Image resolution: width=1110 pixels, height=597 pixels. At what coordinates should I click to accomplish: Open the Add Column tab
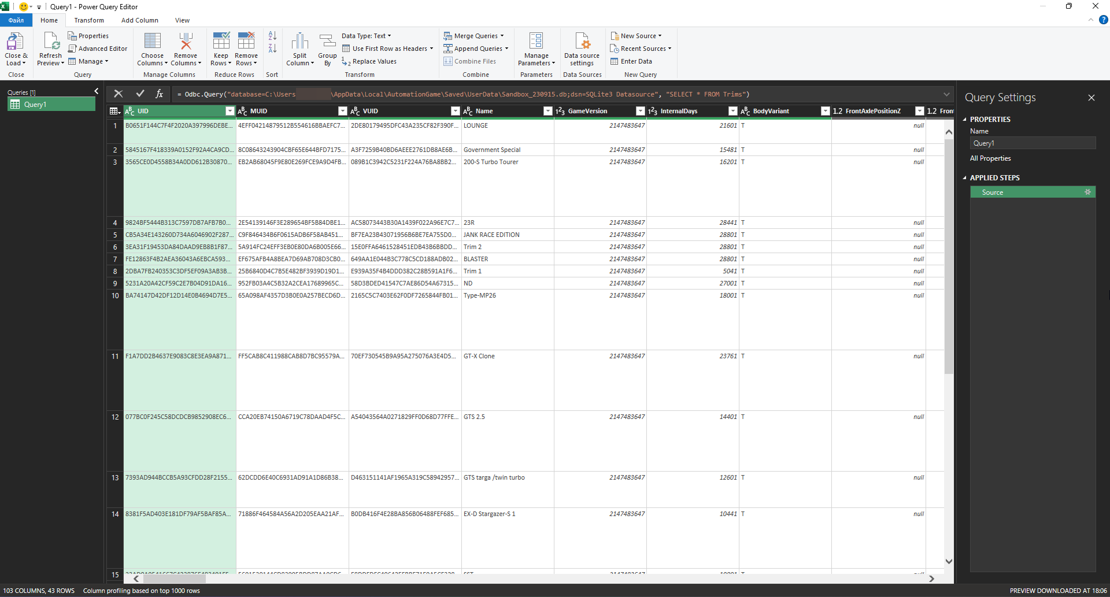pyautogui.click(x=139, y=20)
